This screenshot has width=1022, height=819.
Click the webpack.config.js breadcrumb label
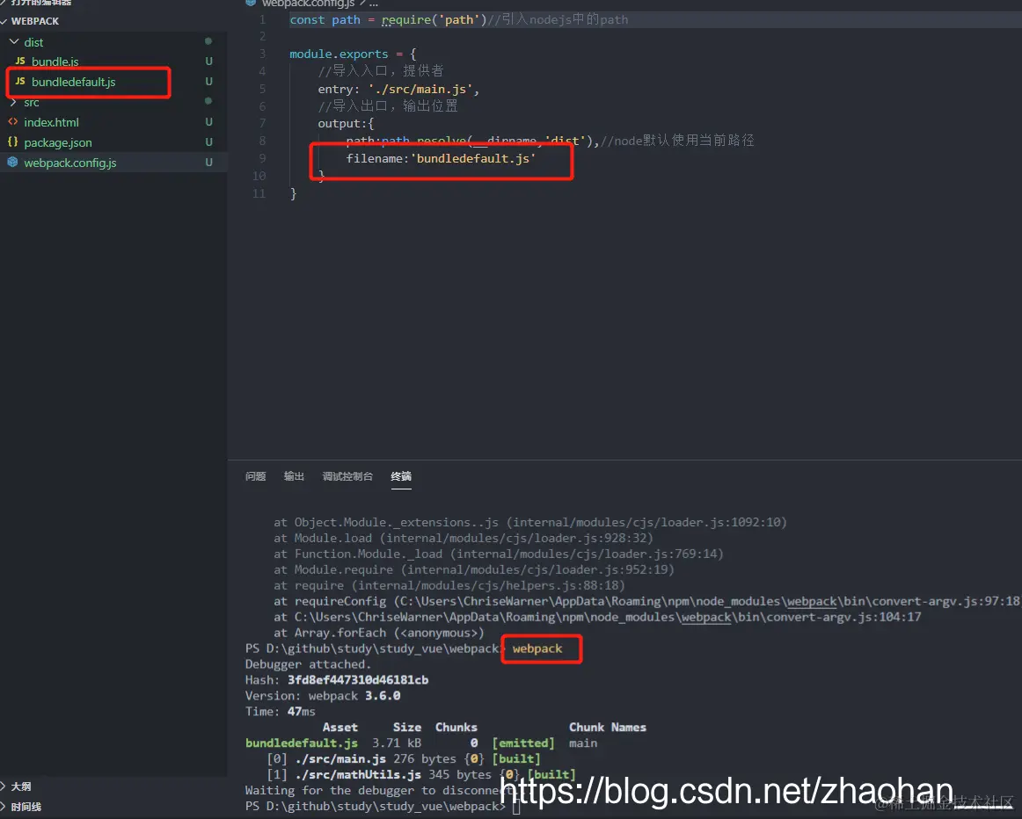309,4
